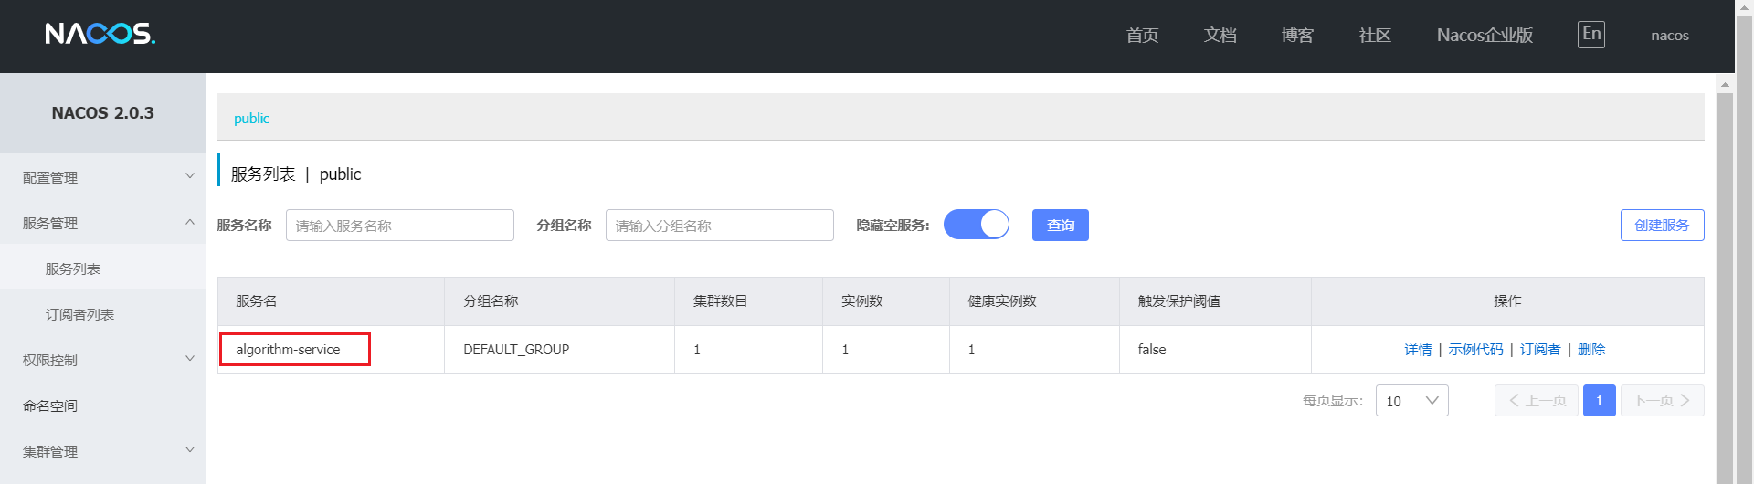
Task: Expand the 集群管理 sidebar menu
Action: [102, 451]
